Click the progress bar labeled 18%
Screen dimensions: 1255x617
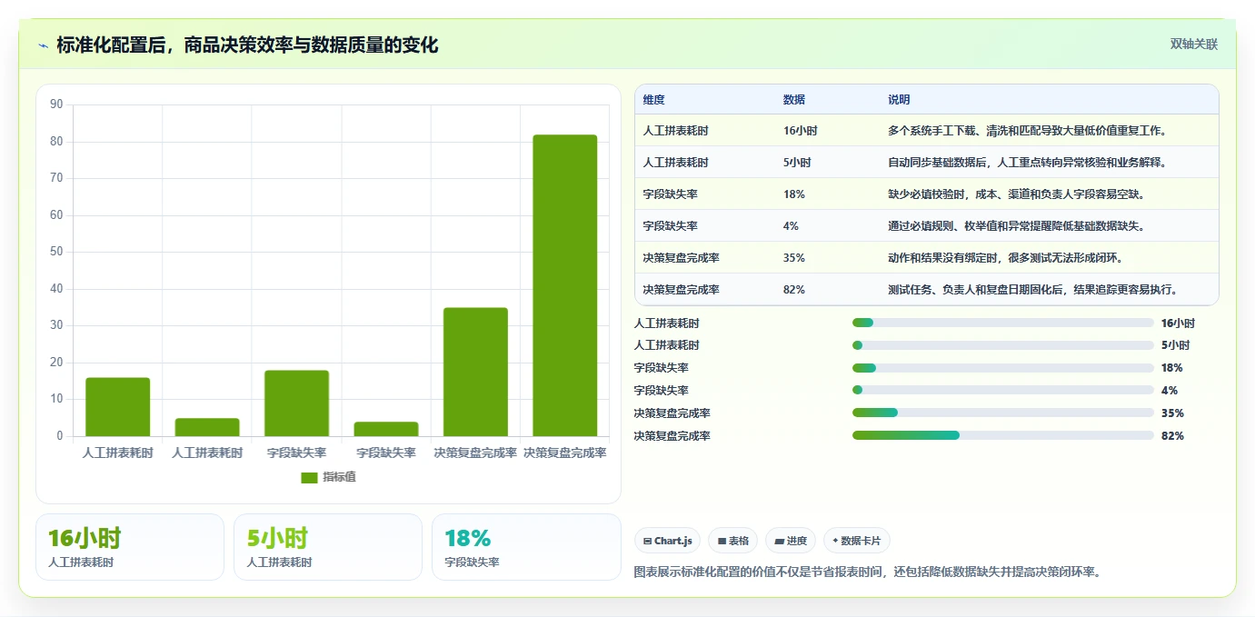1003,368
